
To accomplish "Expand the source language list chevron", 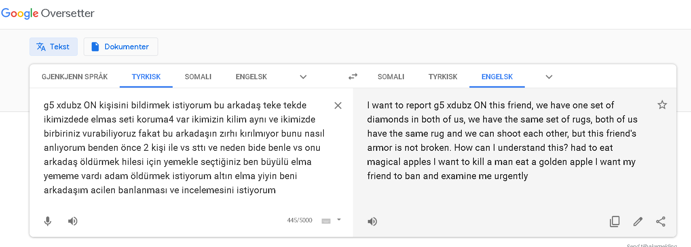I will click(x=303, y=77).
